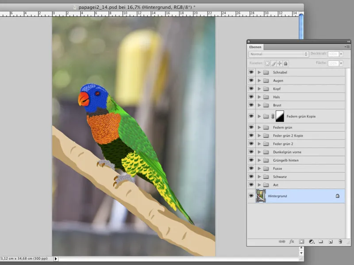
Task: Toggle visibility of Fusse group
Action: point(251,168)
